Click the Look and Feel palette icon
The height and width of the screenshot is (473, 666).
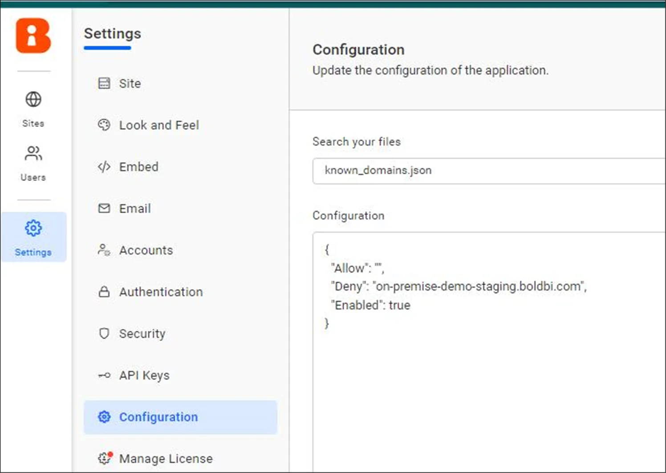click(104, 125)
